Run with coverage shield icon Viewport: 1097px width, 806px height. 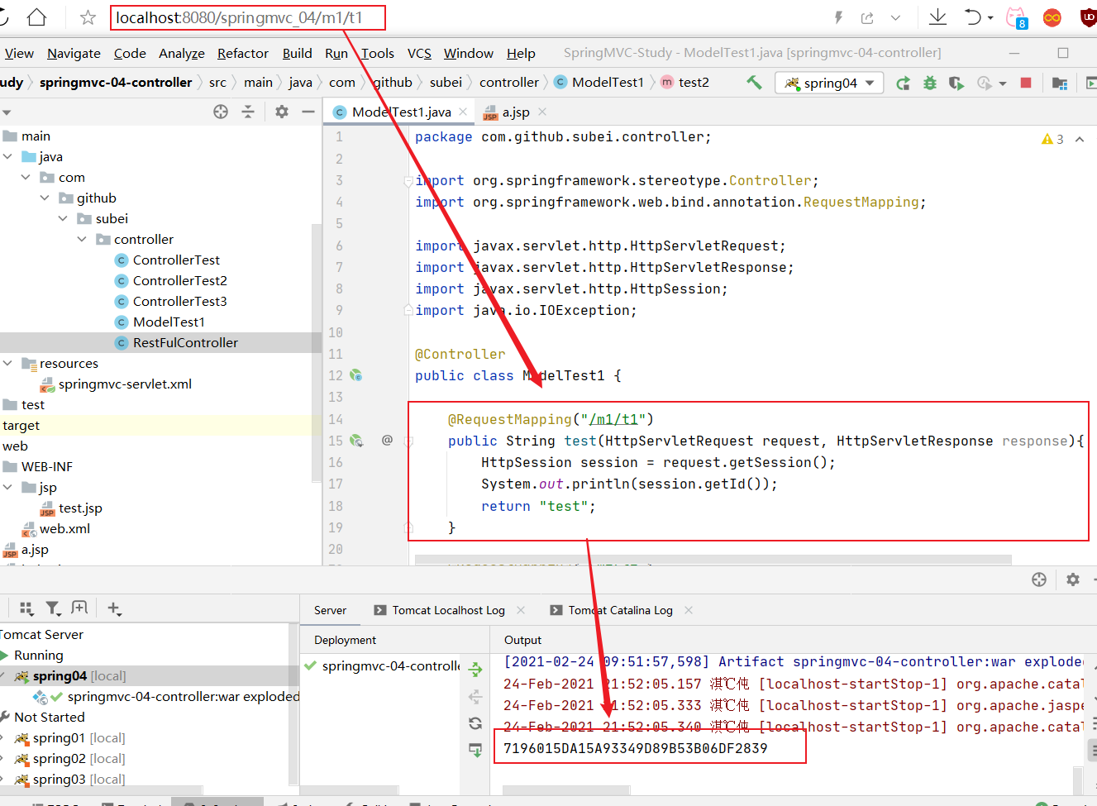point(956,83)
